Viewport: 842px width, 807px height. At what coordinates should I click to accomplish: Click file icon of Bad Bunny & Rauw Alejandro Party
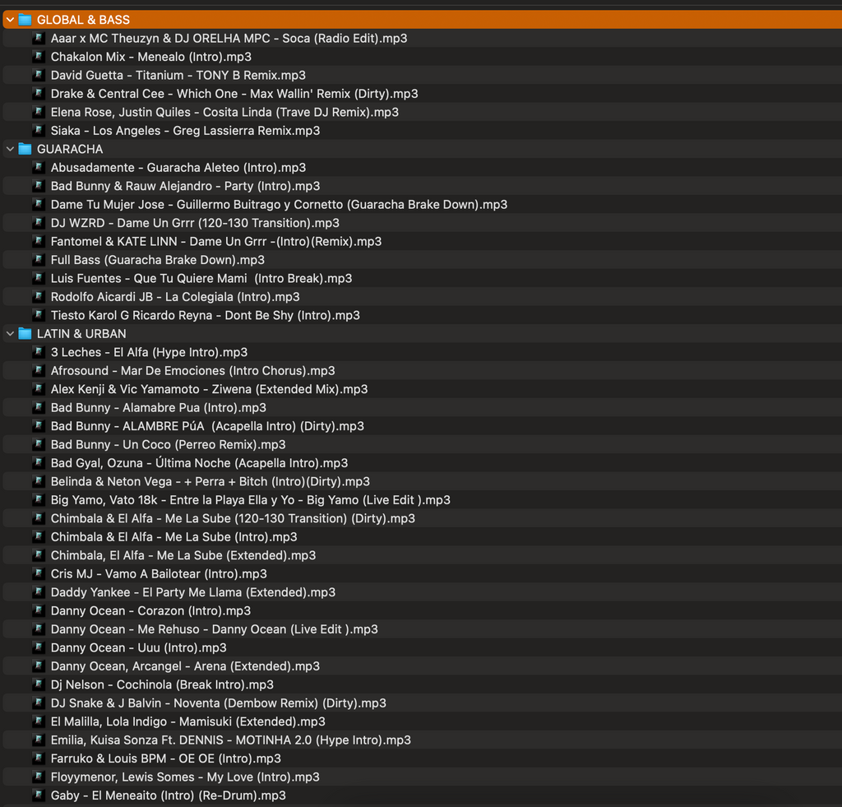[x=38, y=186]
